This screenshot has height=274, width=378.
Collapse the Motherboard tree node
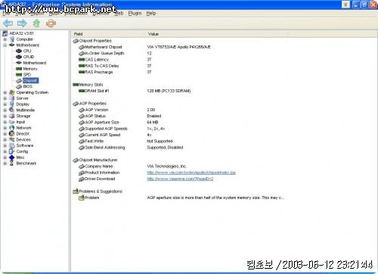(5, 45)
